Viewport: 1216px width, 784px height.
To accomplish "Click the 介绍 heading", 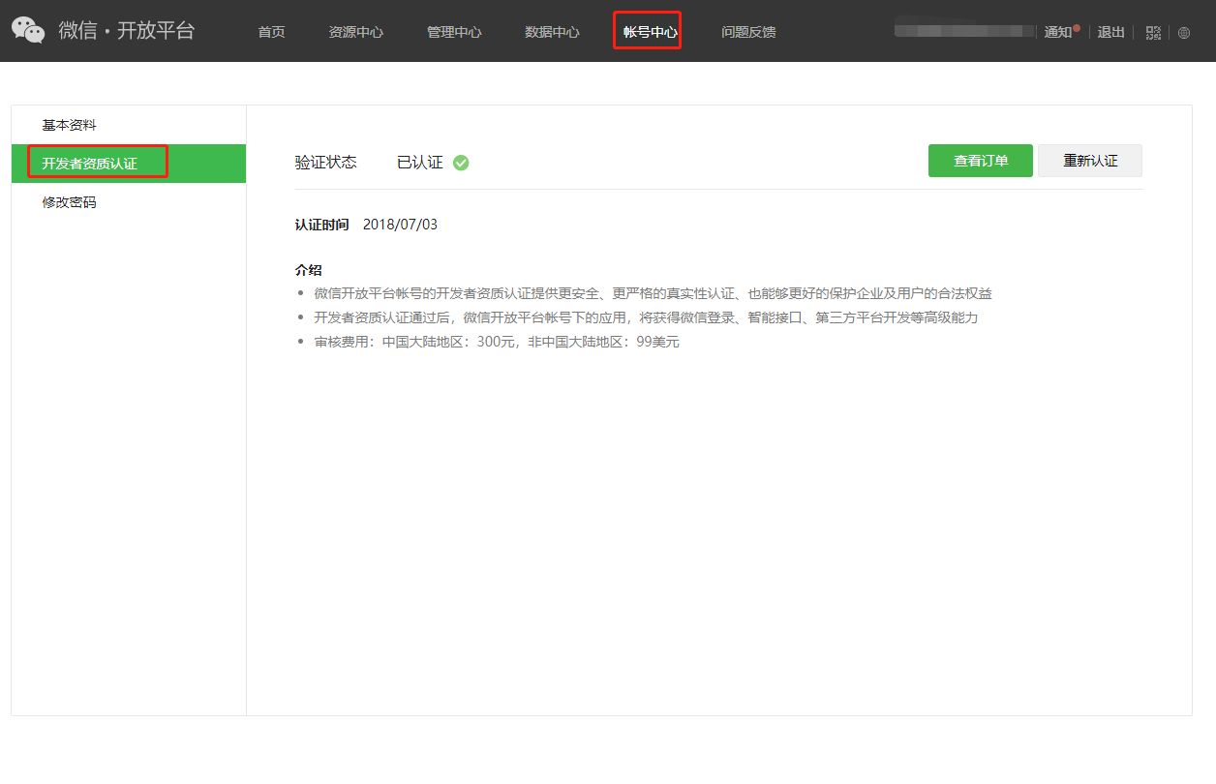I will click(309, 270).
